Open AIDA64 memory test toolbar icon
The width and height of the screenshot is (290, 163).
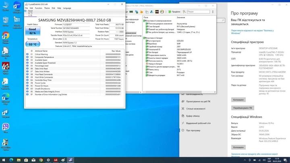(x=131, y=12)
